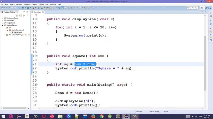This screenshot has width=213, height=119.
Task: Click the Open Perspective icon
Action: click(x=202, y=8)
